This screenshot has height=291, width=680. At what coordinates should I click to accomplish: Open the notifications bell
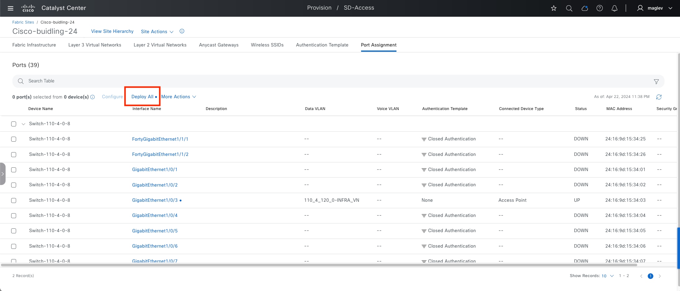point(614,8)
